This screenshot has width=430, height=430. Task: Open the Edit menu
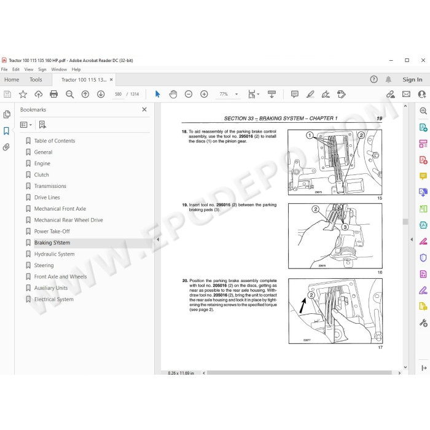pyautogui.click(x=16, y=69)
